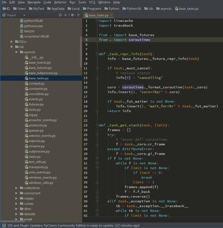Click the hide Project panel icon
Viewport: 223px width, 228px height.
tap(79, 15)
